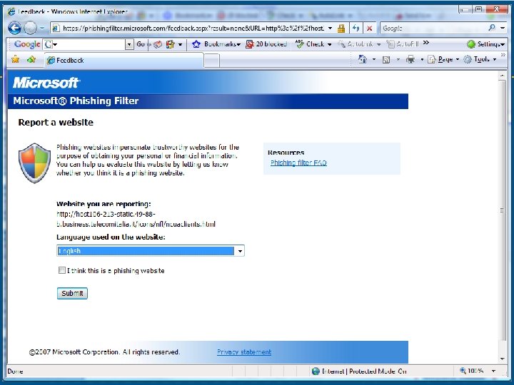
Task: Open search provider options dropdown arrow
Action: (503, 28)
